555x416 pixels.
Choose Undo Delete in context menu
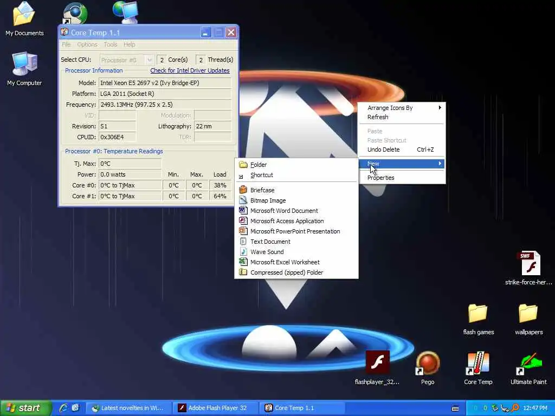[402, 149]
